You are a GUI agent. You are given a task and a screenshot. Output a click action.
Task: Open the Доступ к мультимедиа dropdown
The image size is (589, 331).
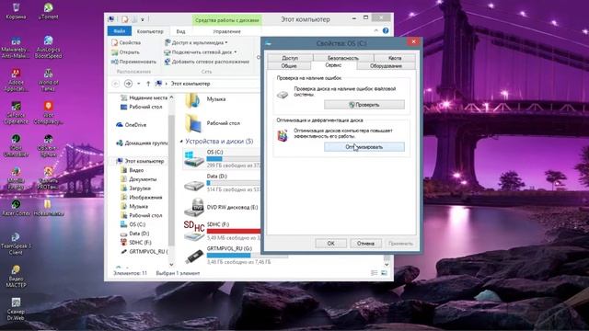pos(196,43)
